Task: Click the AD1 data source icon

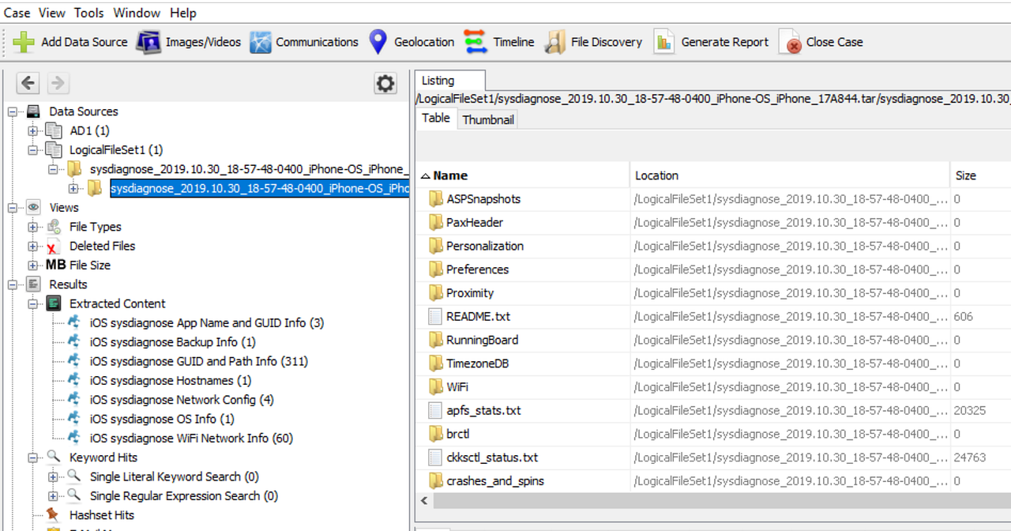Action: pyautogui.click(x=54, y=130)
